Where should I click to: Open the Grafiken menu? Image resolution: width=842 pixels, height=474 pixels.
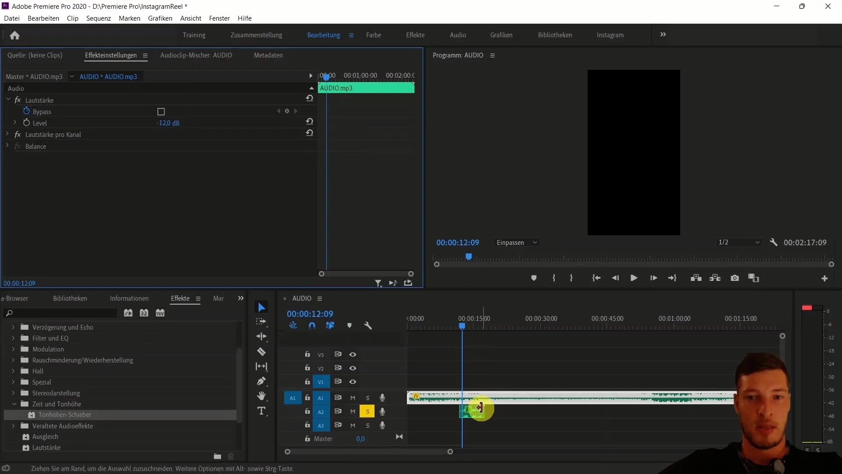(x=160, y=18)
